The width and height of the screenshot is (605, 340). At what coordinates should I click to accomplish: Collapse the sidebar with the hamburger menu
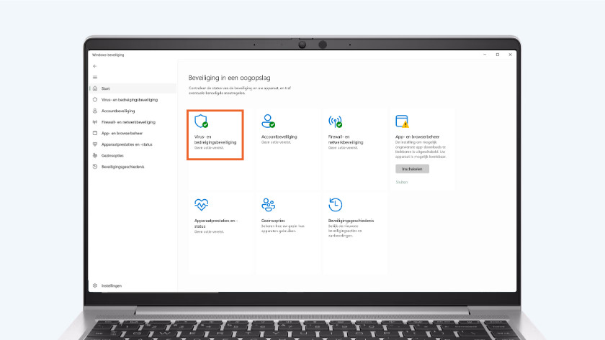(95, 77)
